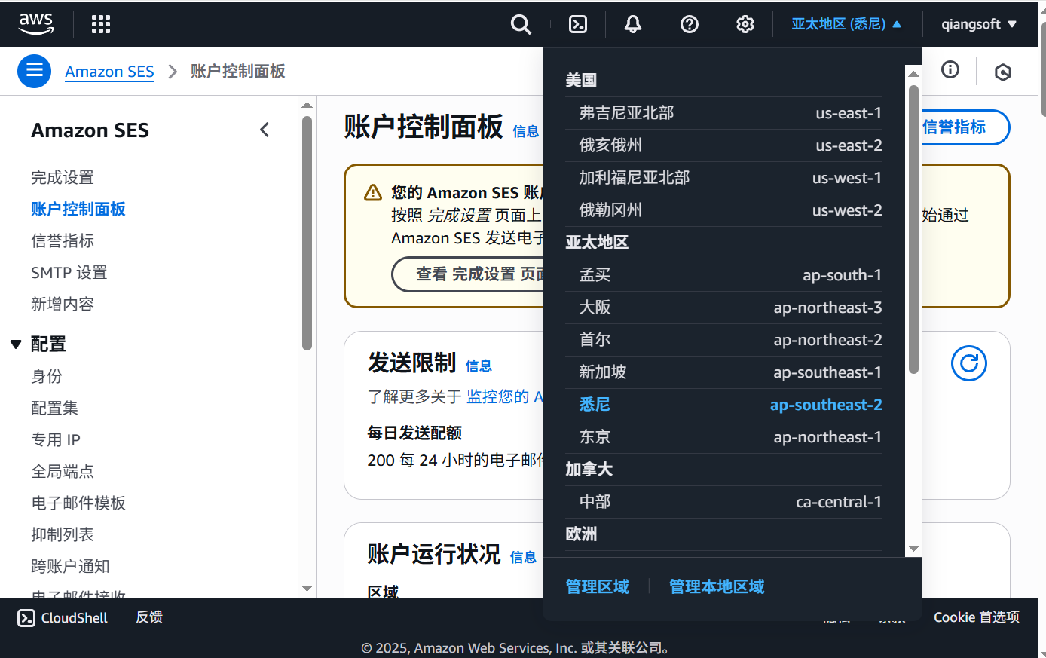Click region dropdown scrollbar up arrow
The height and width of the screenshot is (658, 1046).
(x=913, y=74)
